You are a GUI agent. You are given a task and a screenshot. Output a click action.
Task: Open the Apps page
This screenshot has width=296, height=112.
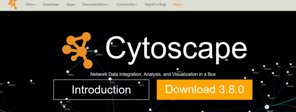71,5
